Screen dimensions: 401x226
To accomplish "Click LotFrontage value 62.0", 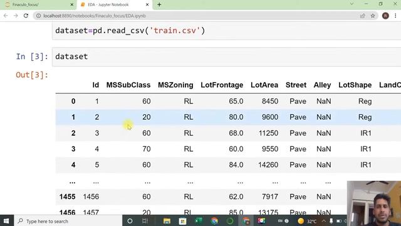I will click(x=236, y=196).
